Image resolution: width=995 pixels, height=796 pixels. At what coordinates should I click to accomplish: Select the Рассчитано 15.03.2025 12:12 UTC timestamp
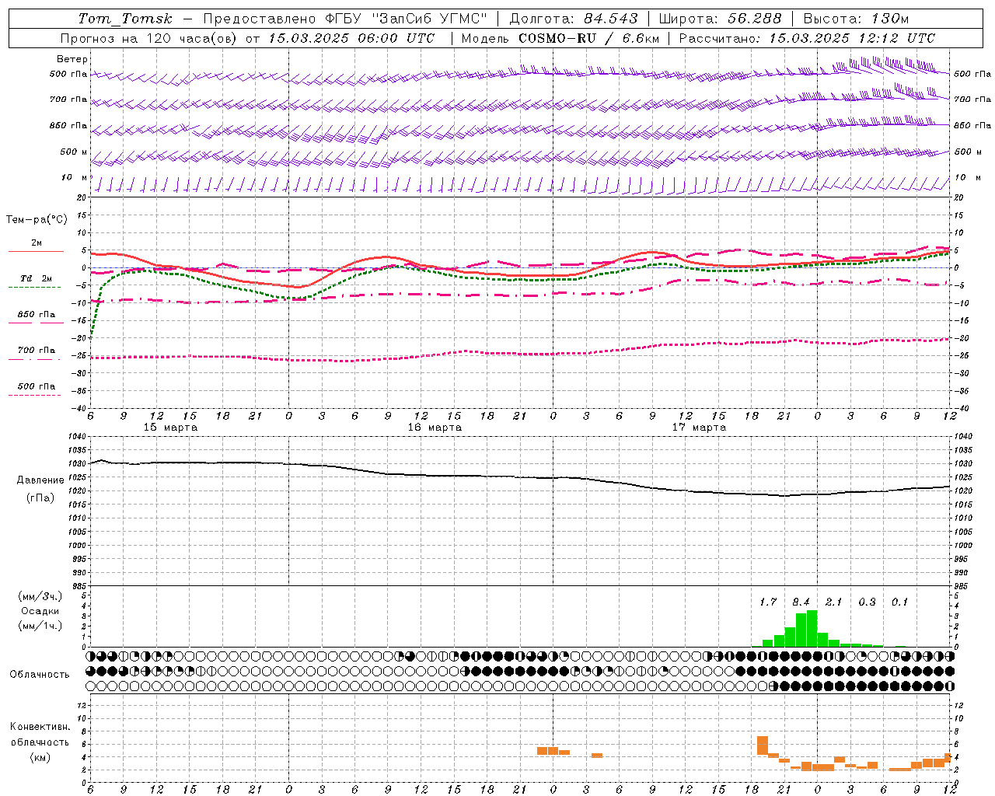pyautogui.click(x=807, y=38)
